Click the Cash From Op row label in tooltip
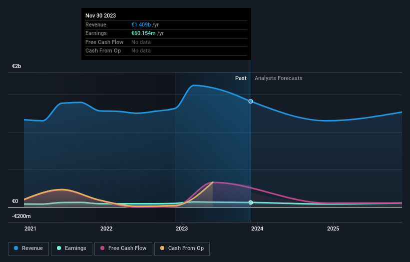The height and width of the screenshot is (262, 410). tap(103, 51)
